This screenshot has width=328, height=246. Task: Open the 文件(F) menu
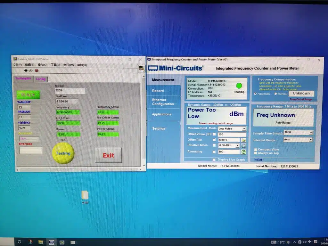(17, 65)
